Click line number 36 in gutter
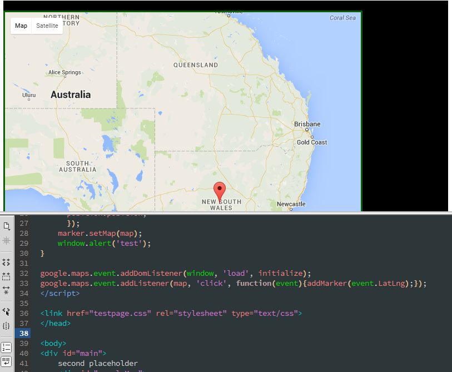Viewport: 452px width, 372px height. click(x=24, y=314)
